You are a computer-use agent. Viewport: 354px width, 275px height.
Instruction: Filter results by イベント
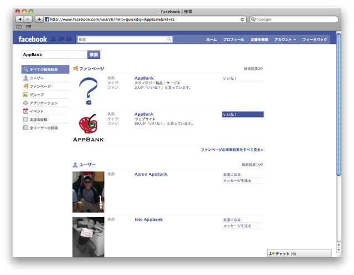pyautogui.click(x=45, y=111)
